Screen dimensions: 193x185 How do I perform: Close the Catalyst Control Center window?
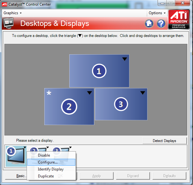click(183, 3)
